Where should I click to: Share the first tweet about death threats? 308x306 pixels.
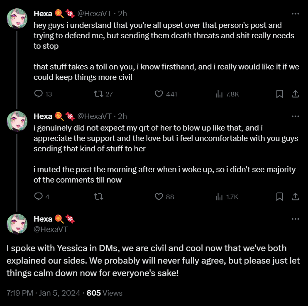tap(295, 94)
